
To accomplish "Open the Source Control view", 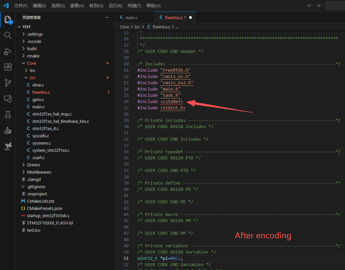I will [8, 83].
